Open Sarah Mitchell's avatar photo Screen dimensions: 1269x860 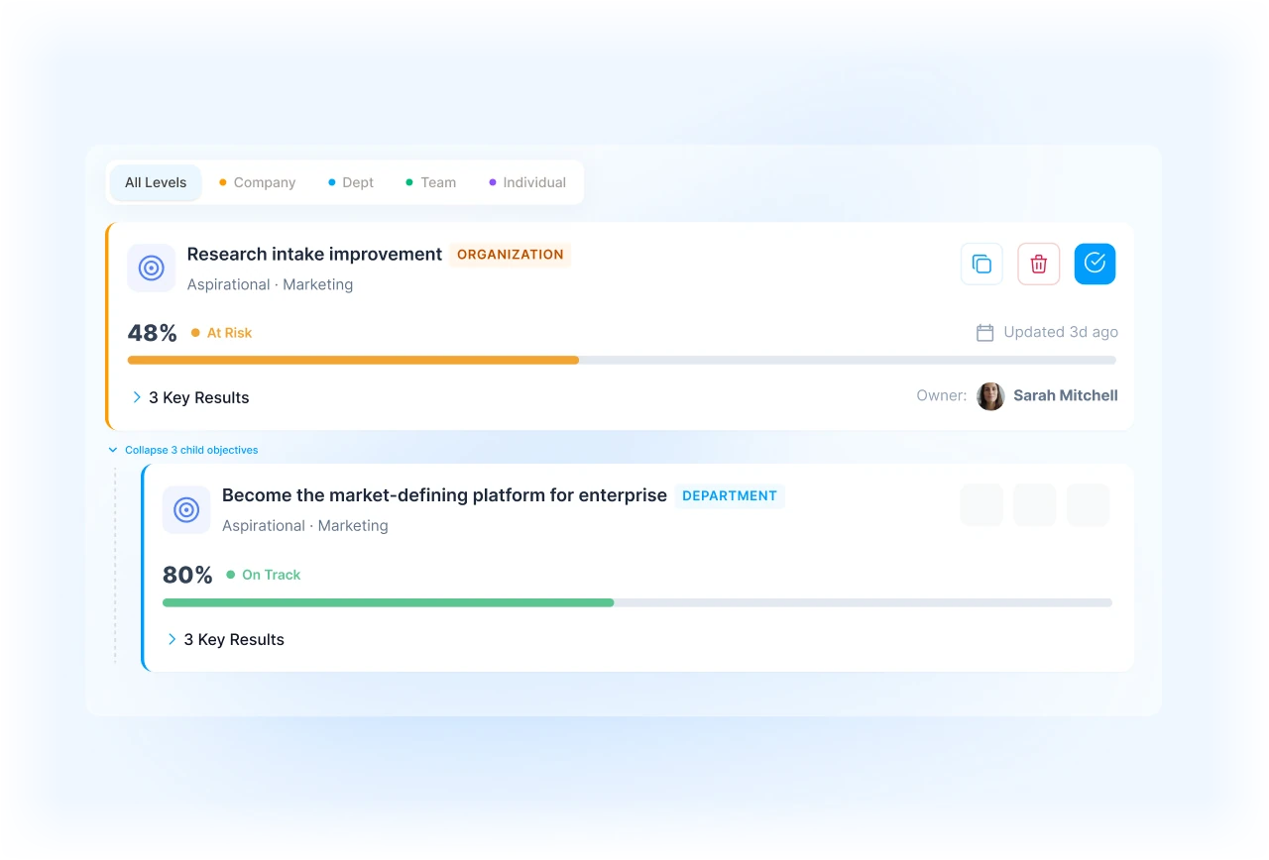(990, 396)
